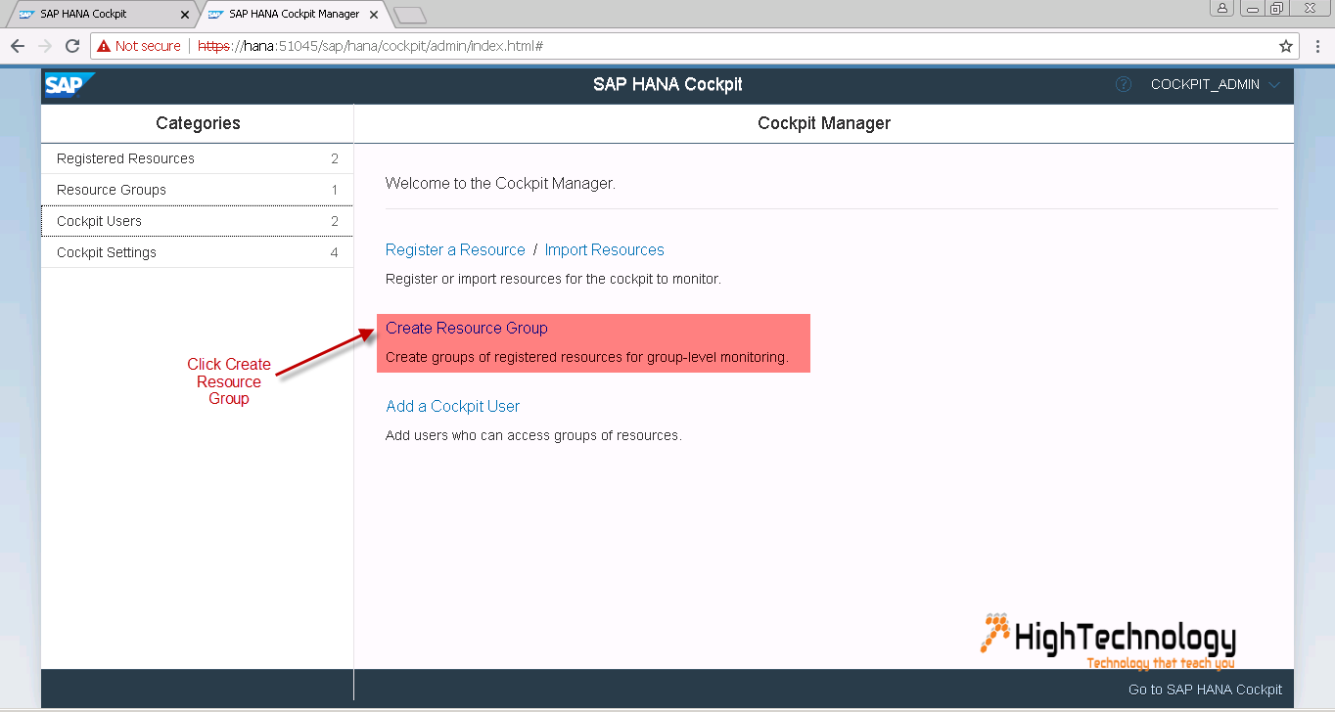Click the Register a Resource link
The height and width of the screenshot is (712, 1335).
coord(455,249)
